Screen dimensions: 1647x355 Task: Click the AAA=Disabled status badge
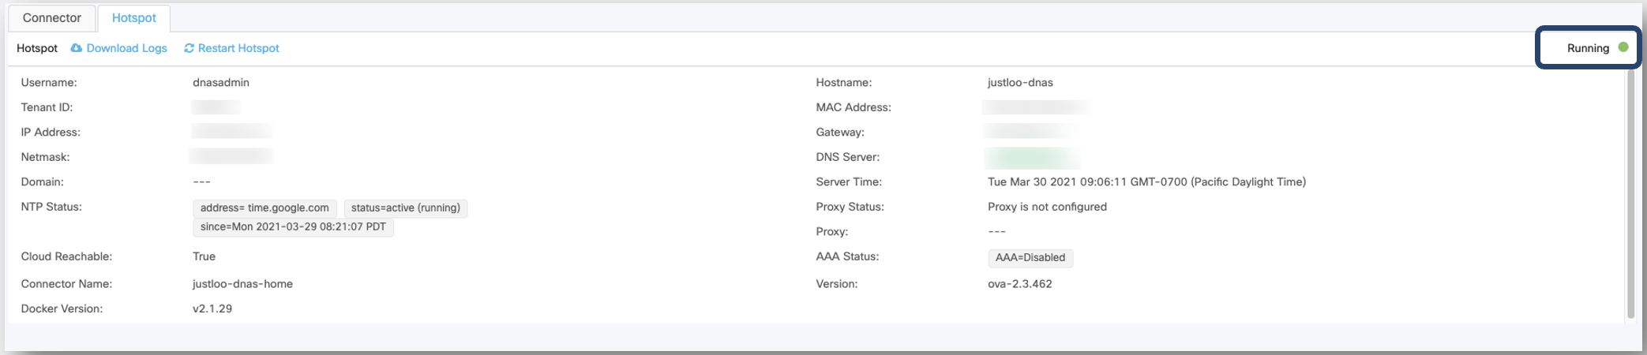[1030, 258]
